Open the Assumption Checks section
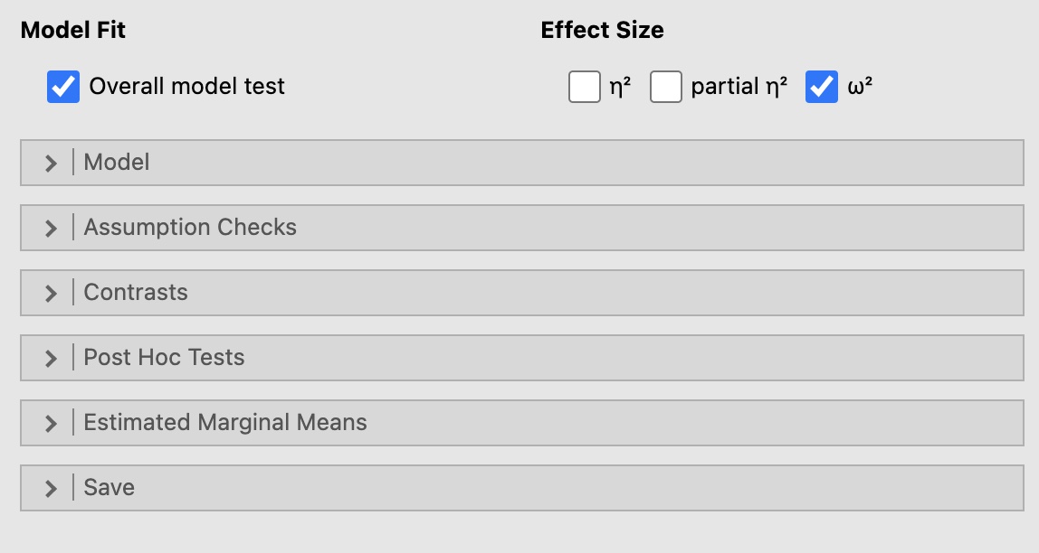 tap(190, 228)
